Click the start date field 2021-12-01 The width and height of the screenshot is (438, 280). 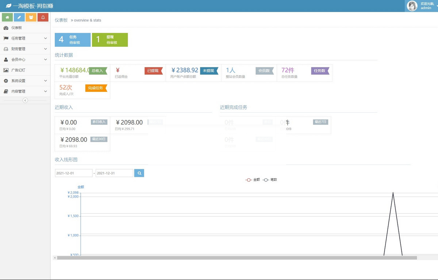click(x=74, y=173)
